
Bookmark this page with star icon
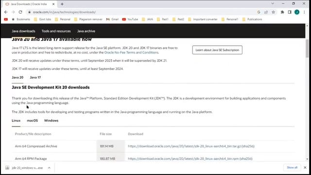(273, 12)
